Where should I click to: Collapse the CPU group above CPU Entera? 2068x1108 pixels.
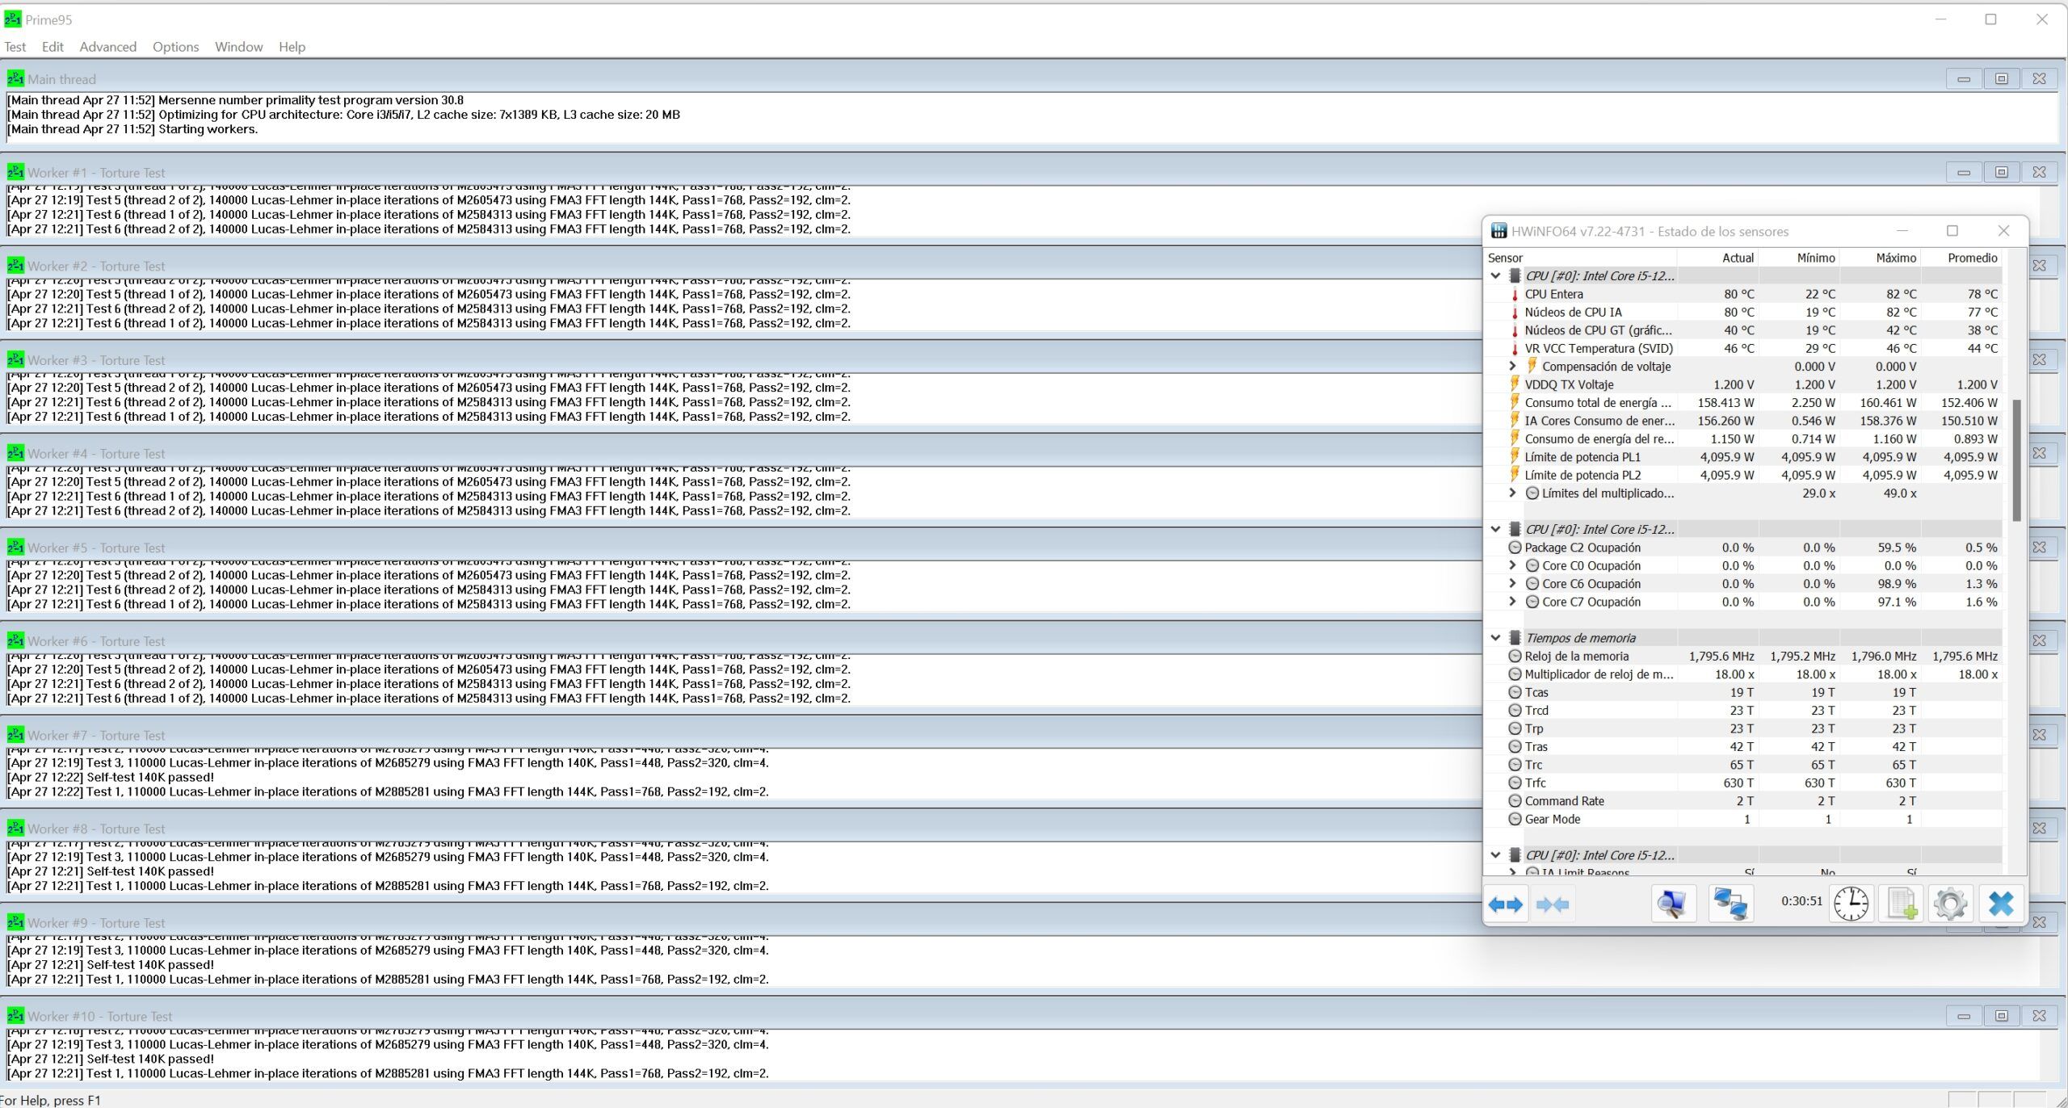click(1495, 276)
